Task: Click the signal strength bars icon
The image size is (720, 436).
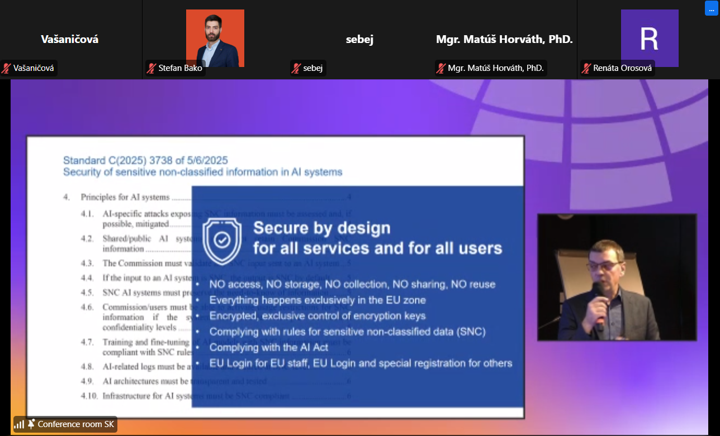Action: point(20,424)
